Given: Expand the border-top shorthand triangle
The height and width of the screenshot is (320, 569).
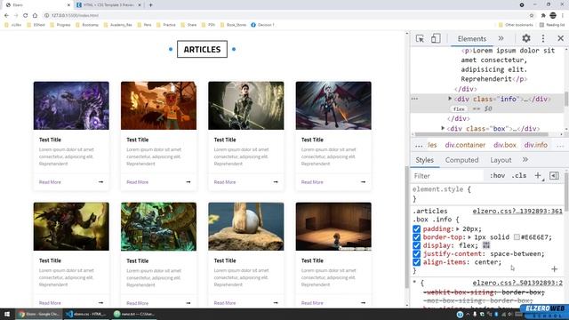Looking at the screenshot, I should 469,237.
